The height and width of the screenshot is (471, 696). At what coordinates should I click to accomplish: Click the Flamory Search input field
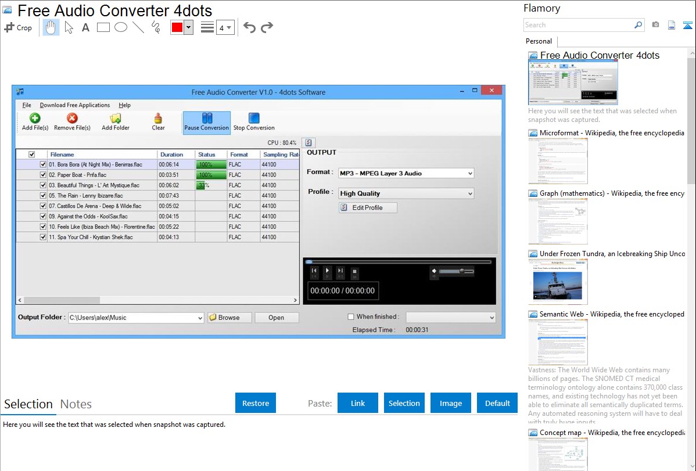tap(579, 25)
